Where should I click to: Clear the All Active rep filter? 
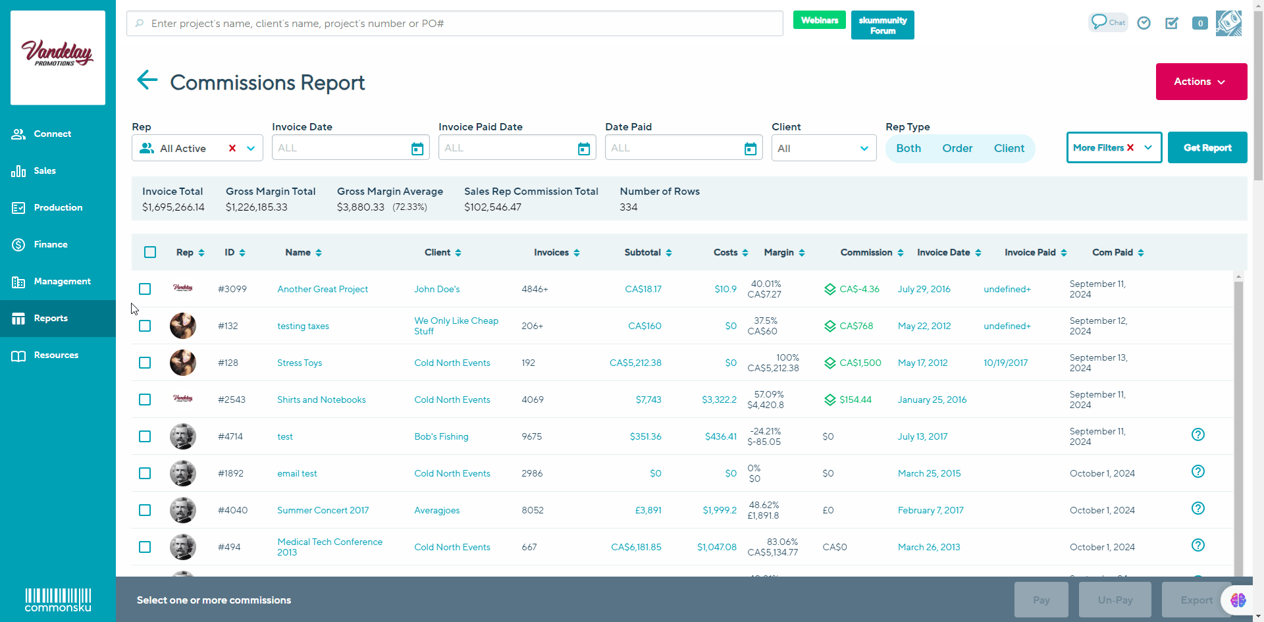tap(232, 149)
